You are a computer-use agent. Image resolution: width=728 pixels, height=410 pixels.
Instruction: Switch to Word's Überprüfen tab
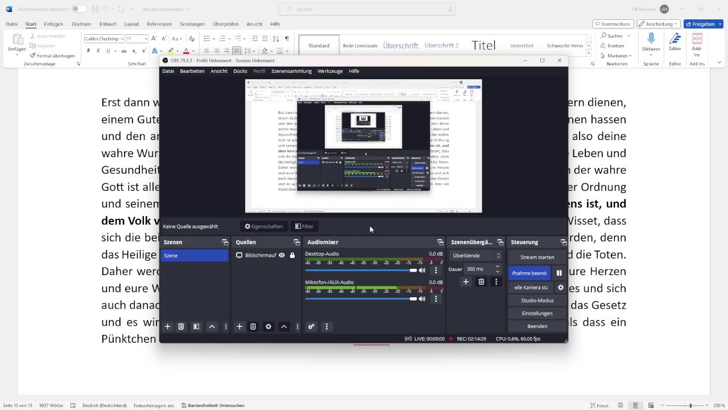[226, 24]
